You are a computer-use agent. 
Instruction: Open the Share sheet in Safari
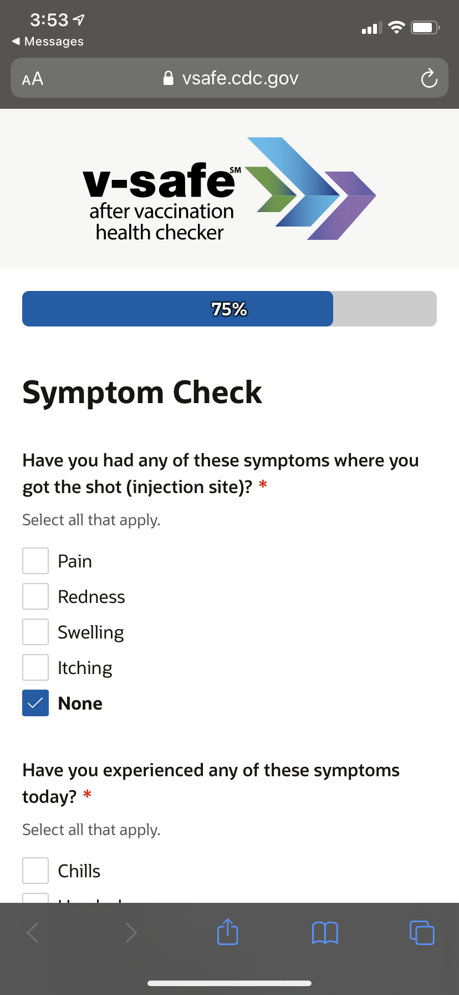pyautogui.click(x=227, y=933)
